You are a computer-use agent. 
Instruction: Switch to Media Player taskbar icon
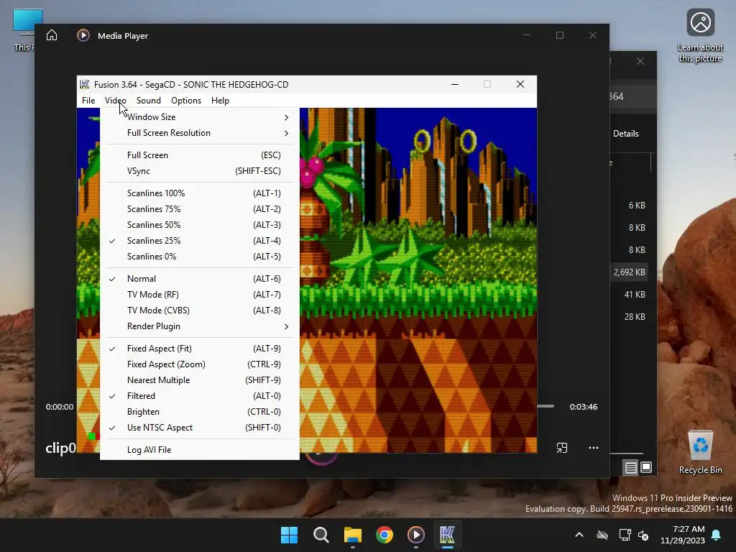(416, 535)
